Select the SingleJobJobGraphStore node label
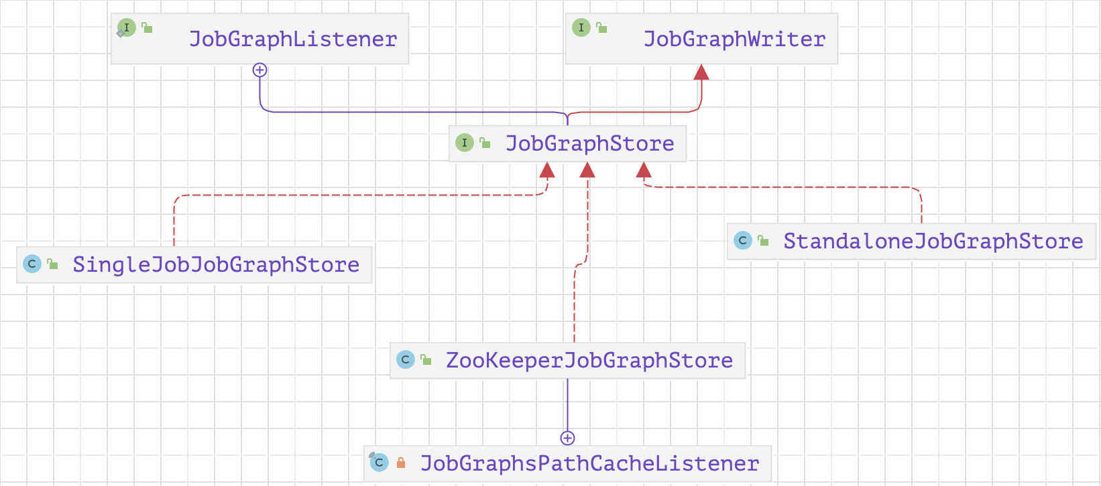Screen dimensions: 1101x486 [x=216, y=264]
